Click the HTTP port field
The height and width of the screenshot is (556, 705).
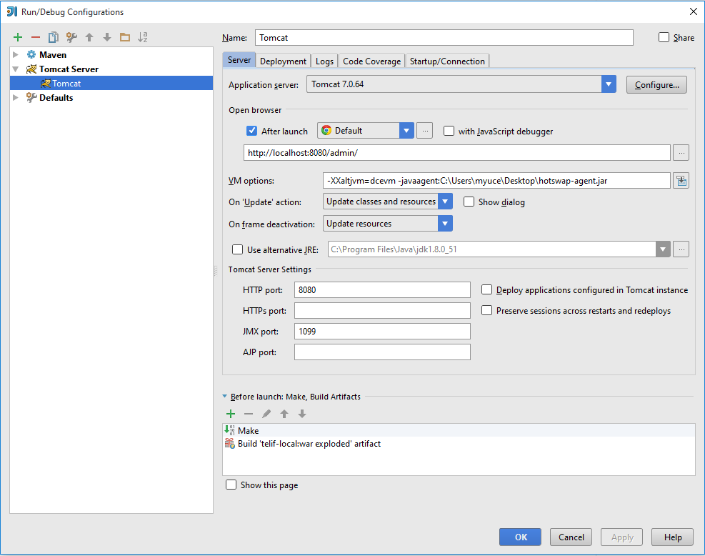[382, 289]
